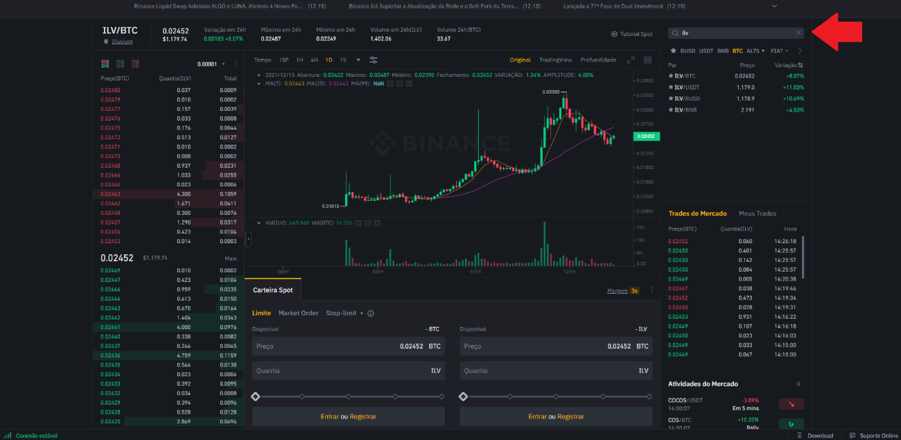901x440 pixels.
Task: Select the USDT market tab
Action: click(x=706, y=51)
